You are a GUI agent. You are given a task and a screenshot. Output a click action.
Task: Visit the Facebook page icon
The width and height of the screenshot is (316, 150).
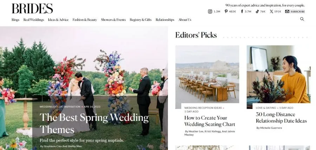[x=242, y=12]
